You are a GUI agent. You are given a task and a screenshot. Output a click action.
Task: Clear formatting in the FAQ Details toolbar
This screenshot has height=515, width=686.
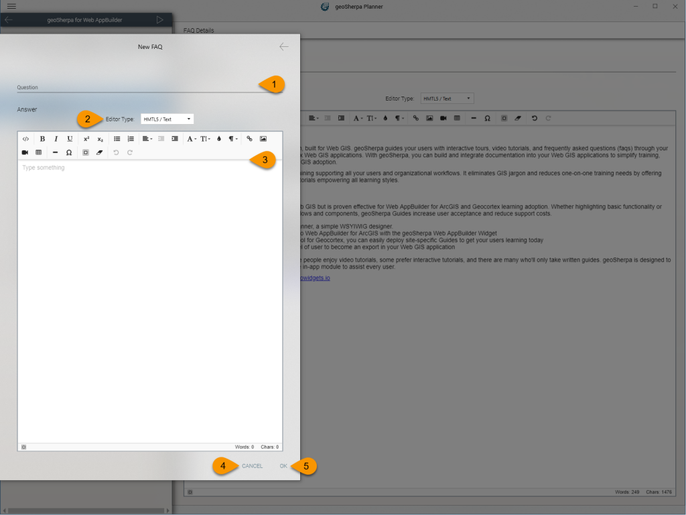click(x=518, y=118)
